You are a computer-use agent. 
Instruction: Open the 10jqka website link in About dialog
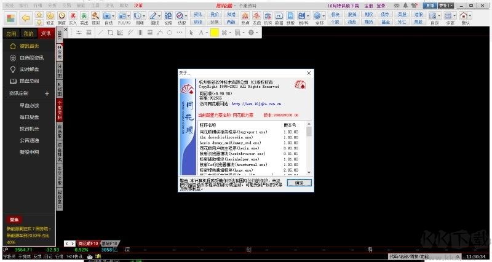click(x=256, y=103)
